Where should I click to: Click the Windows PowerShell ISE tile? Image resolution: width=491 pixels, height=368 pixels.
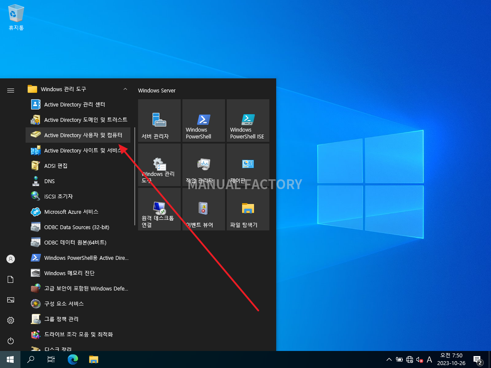[248, 121]
